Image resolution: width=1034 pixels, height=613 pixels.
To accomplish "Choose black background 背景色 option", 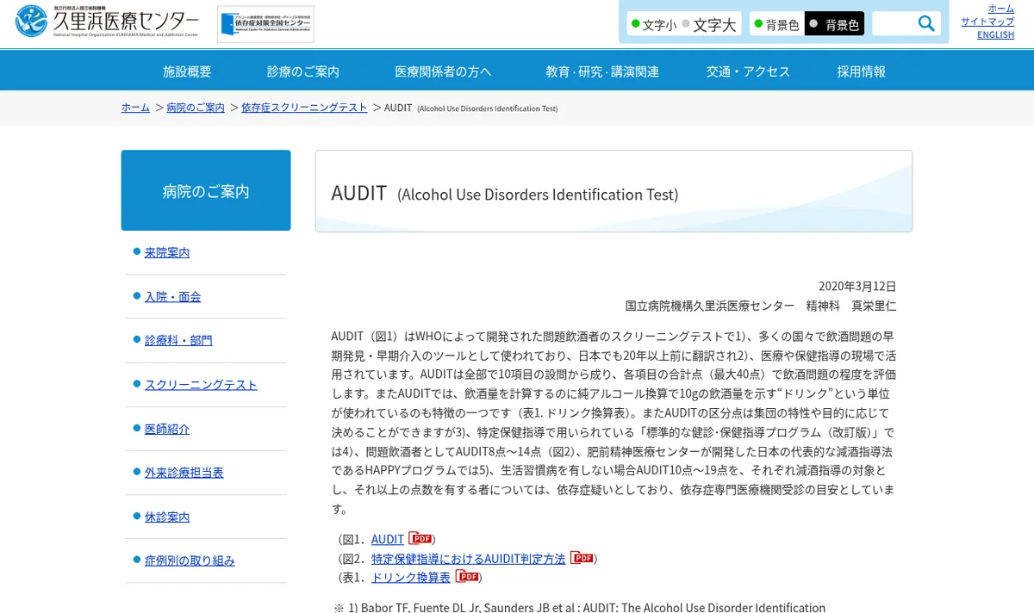I will (834, 25).
